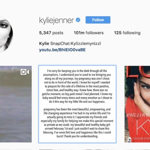Click the #WELOVE hashtag text on cover

click(138, 115)
